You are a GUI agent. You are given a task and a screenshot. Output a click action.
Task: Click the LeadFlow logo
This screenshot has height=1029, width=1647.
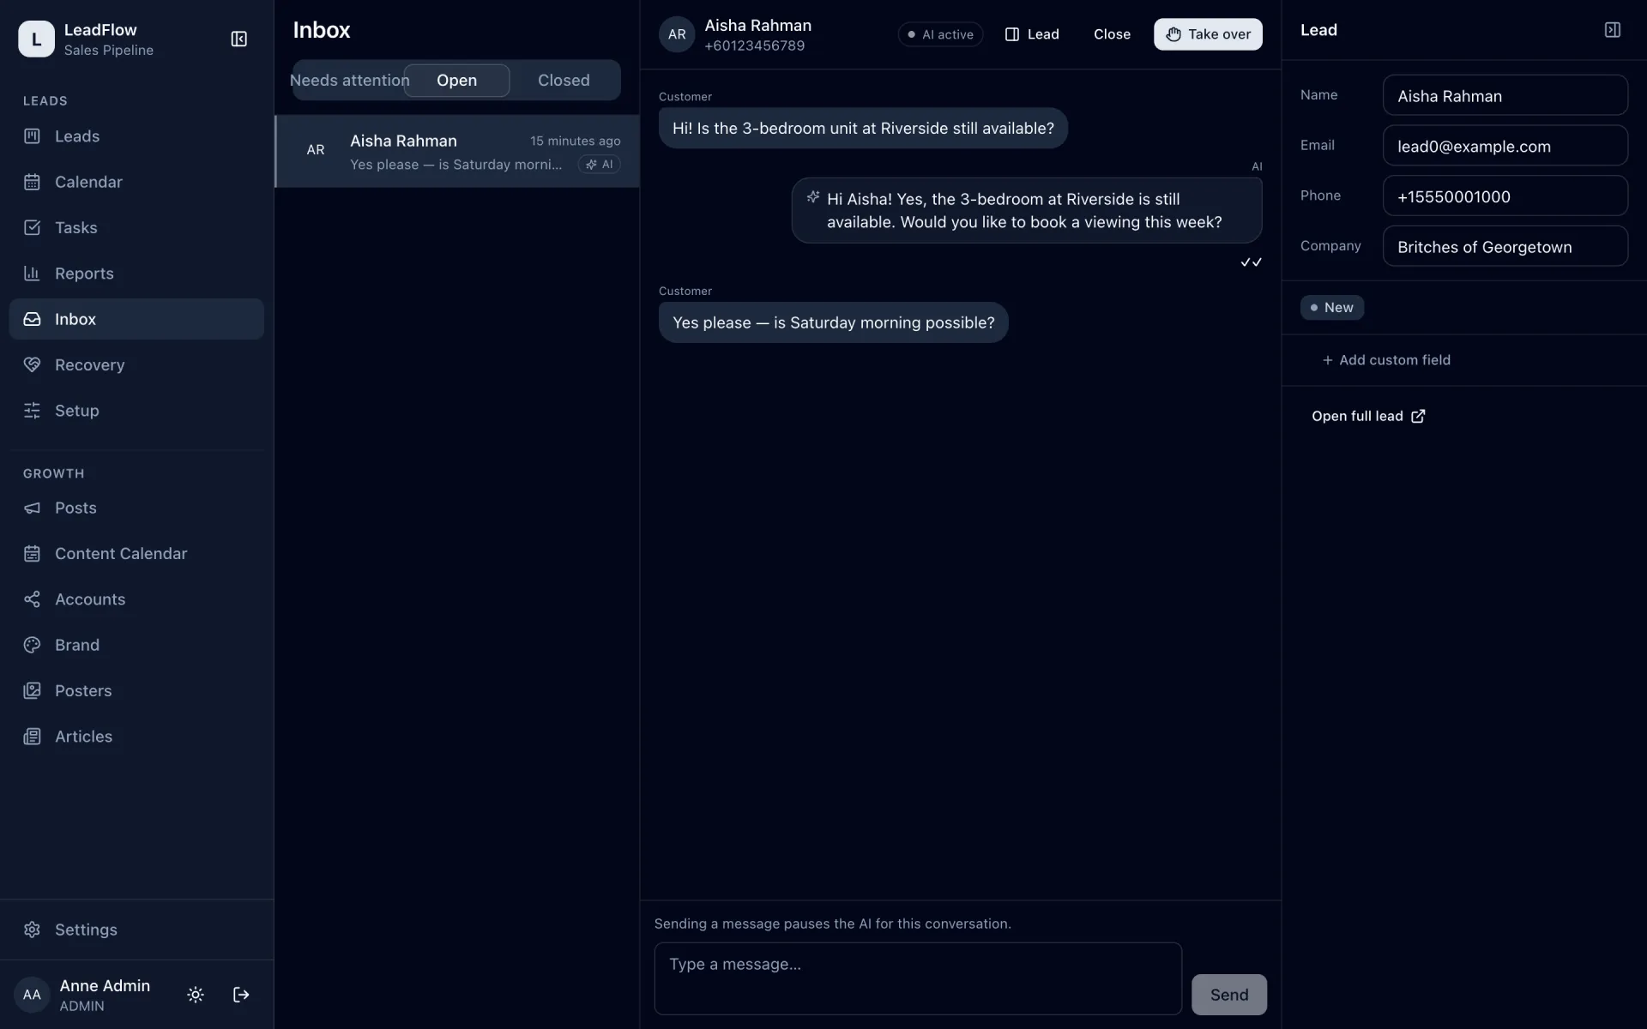(x=36, y=39)
